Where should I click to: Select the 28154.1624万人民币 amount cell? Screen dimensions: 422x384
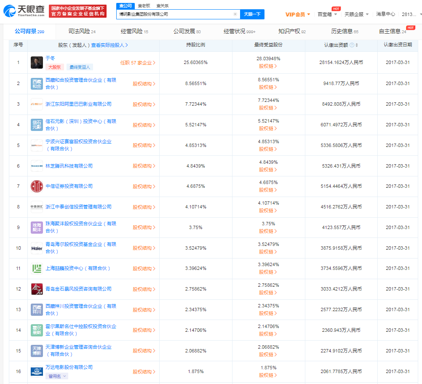341,62
